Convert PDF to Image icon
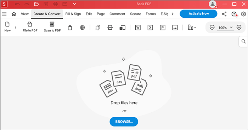The image size is (248, 130). [175, 28]
